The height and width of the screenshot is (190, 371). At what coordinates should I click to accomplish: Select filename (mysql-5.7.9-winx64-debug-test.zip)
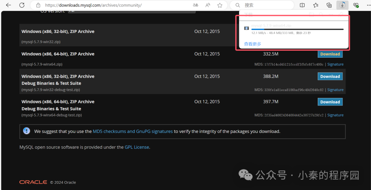(52, 115)
